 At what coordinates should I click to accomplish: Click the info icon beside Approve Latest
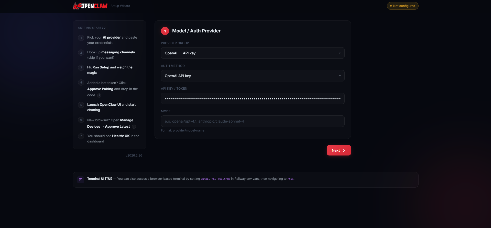pos(134,127)
